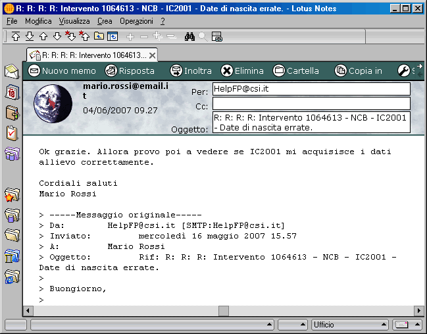The height and width of the screenshot is (334, 427).
Task: Open the Modifica menu
Action: click(38, 21)
